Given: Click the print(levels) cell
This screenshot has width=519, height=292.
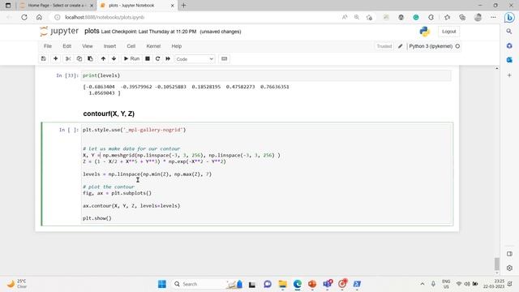Looking at the screenshot, I should (266, 75).
